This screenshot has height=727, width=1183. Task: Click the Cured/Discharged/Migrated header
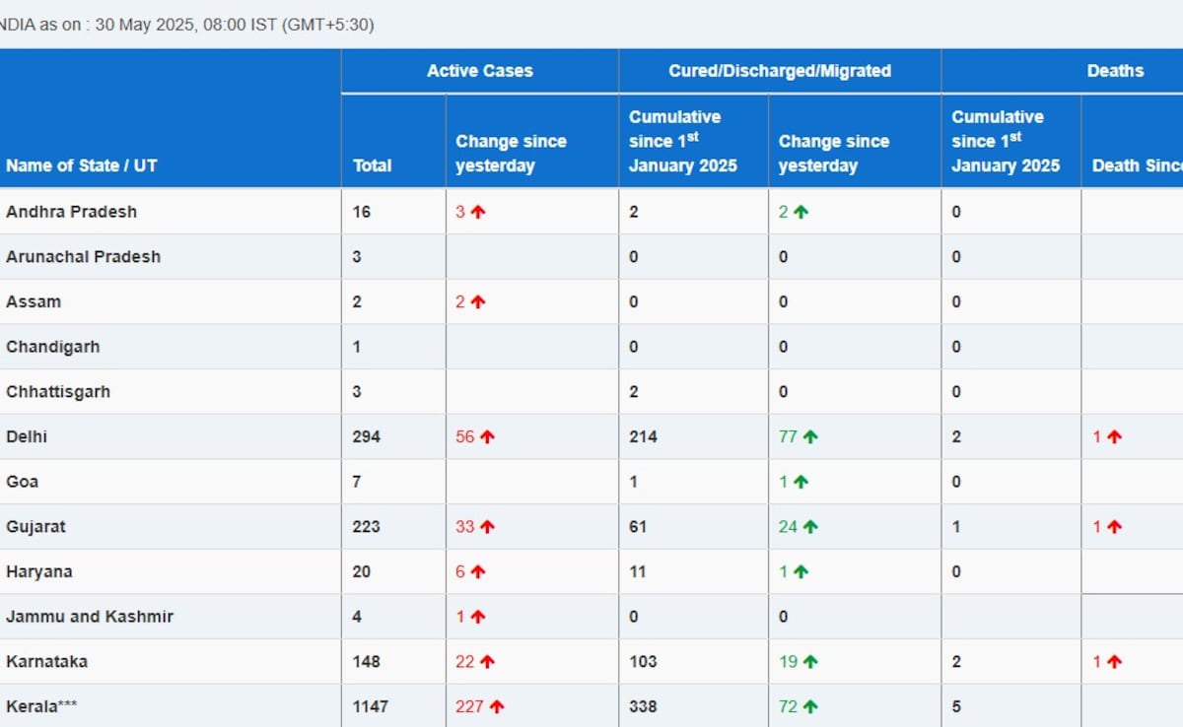pyautogui.click(x=779, y=71)
